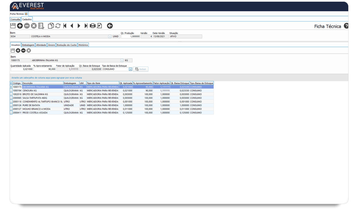The image size is (358, 214).
Task: Click the Everest Food Service logo
Action: (x=28, y=6)
